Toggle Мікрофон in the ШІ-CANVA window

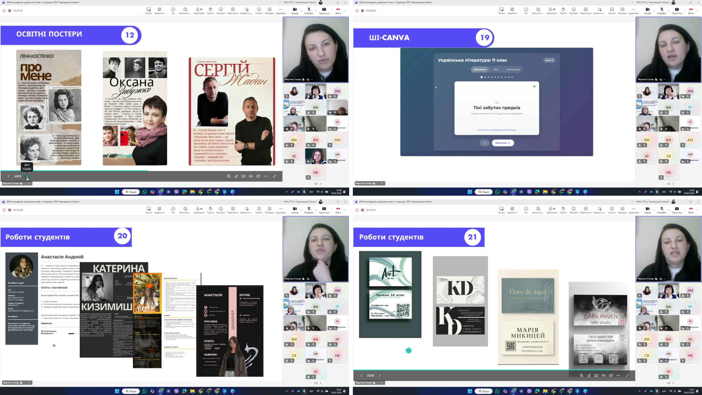pyautogui.click(x=662, y=10)
